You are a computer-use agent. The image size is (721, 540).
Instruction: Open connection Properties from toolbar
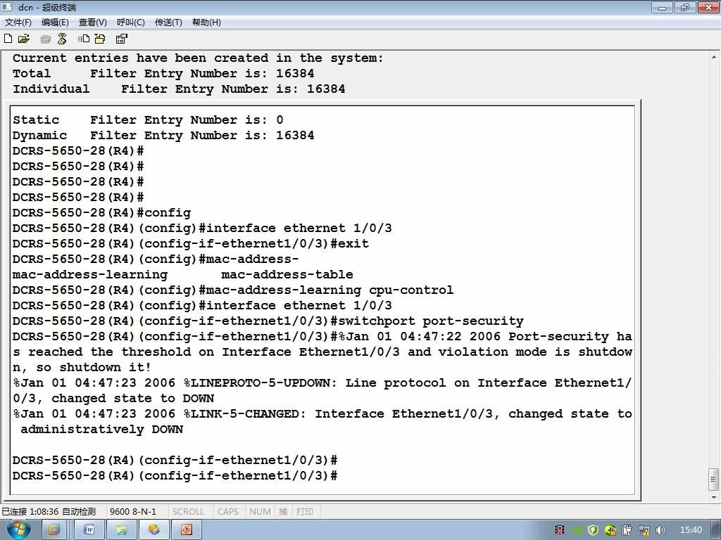point(121,39)
